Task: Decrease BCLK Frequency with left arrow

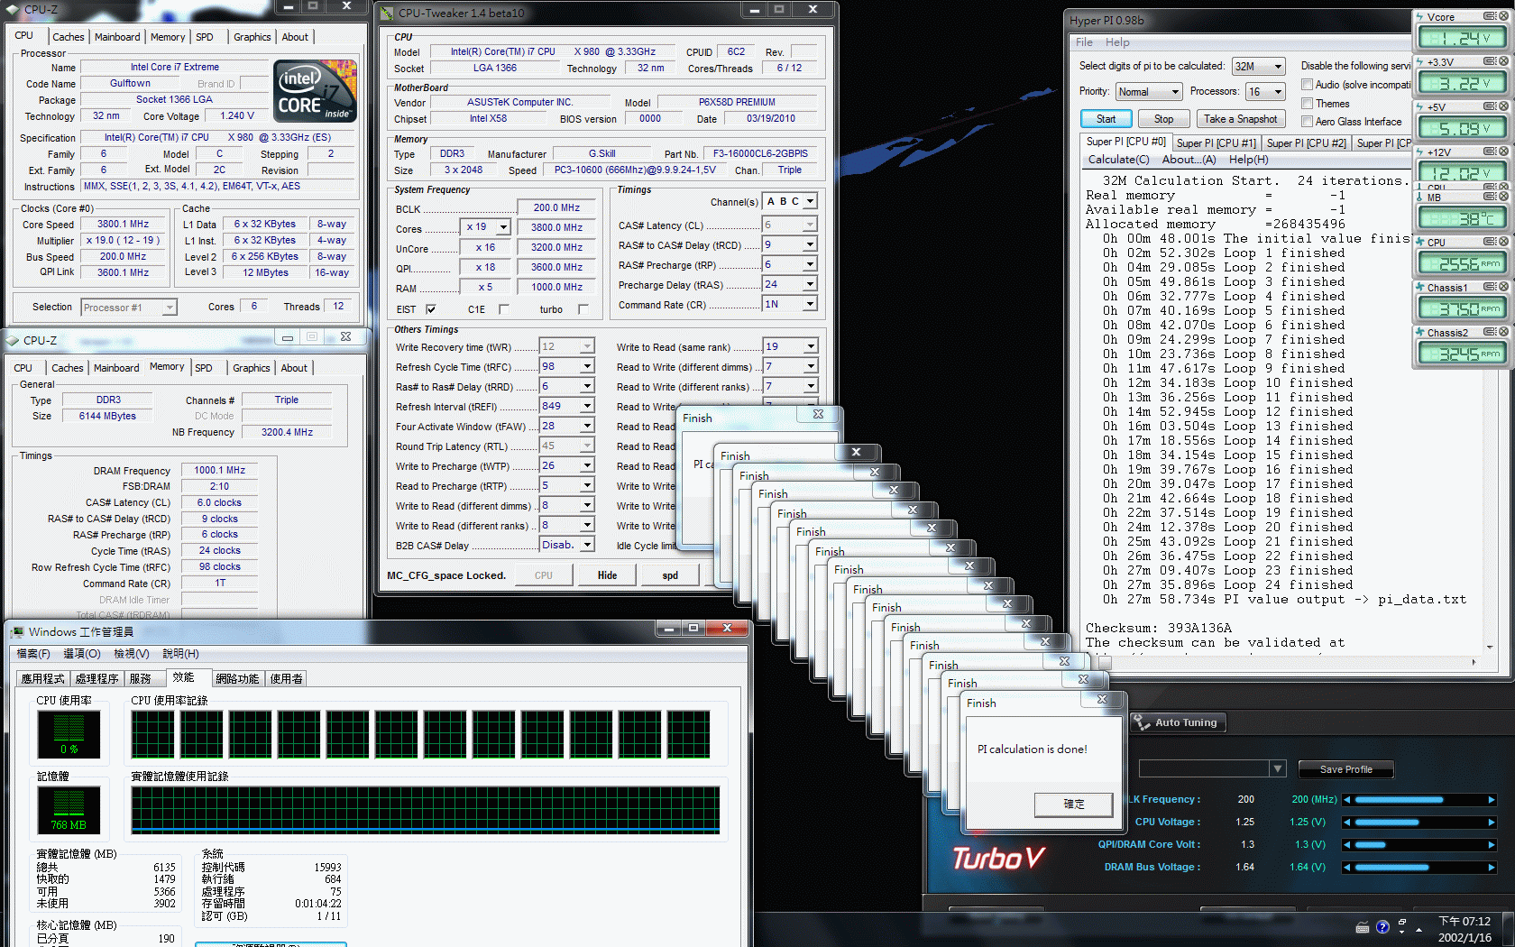Action: pos(1346,800)
